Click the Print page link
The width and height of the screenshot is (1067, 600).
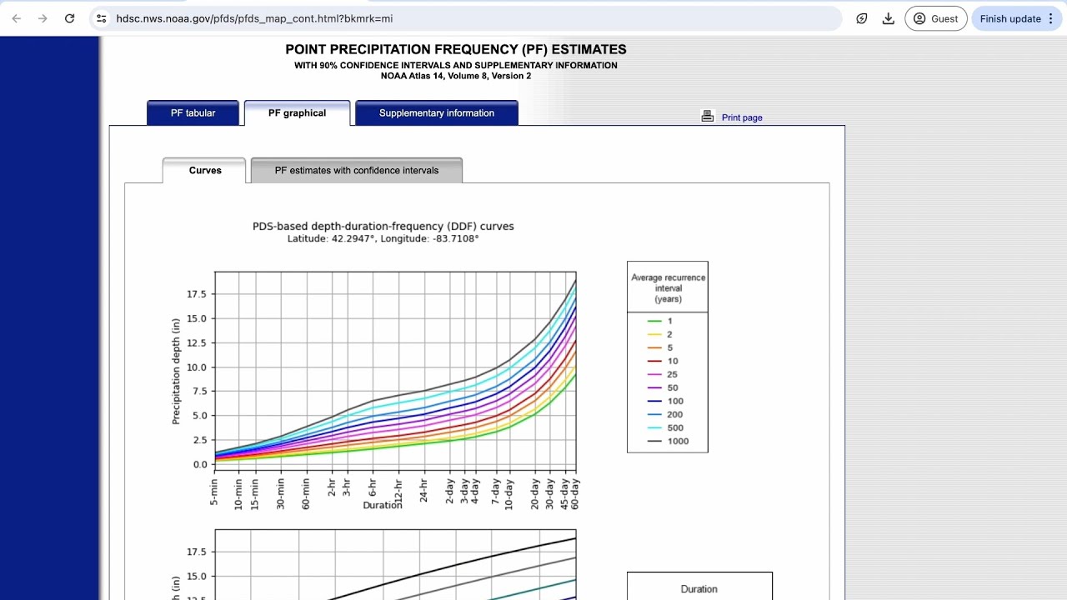(x=742, y=117)
